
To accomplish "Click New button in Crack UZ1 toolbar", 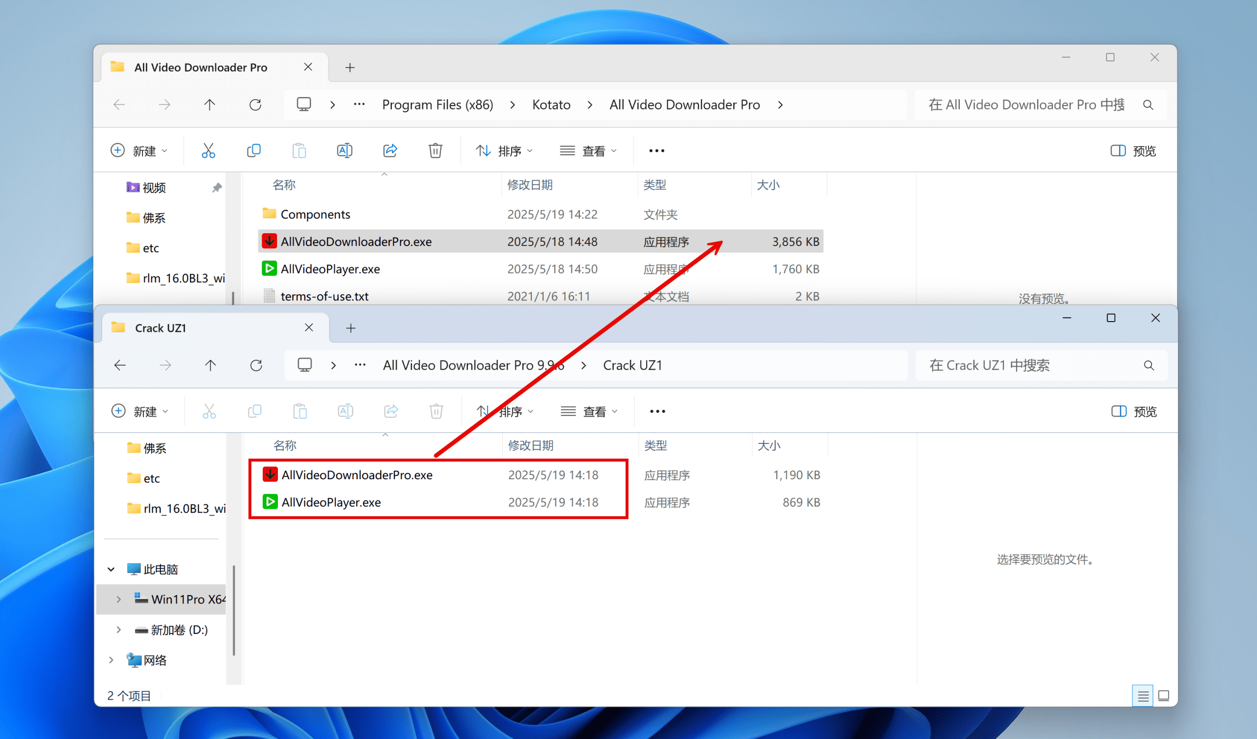I will point(138,411).
